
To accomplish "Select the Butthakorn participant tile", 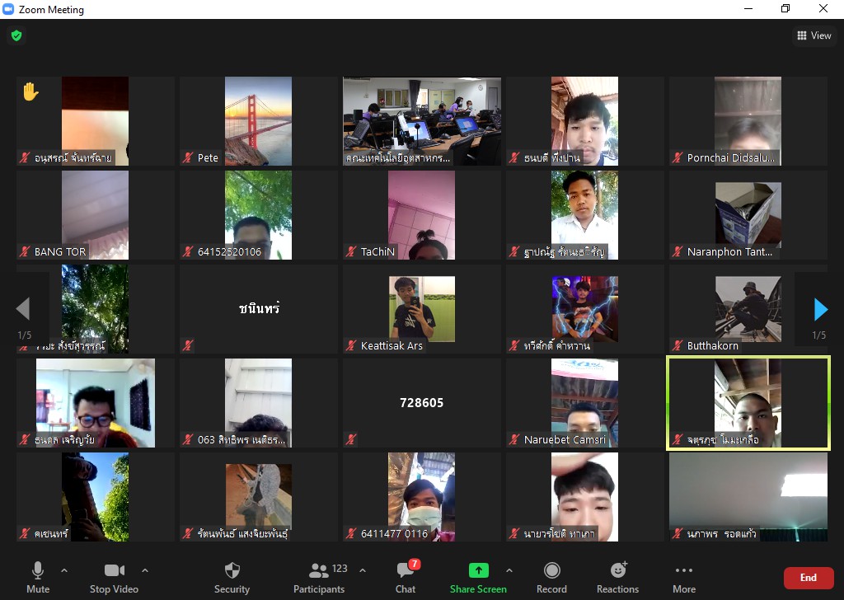I will point(748,309).
